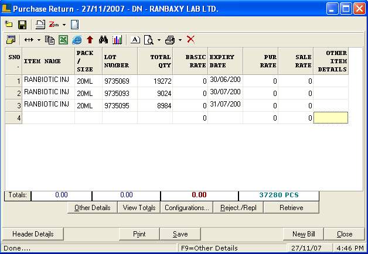This screenshot has width=368, height=254.
Task: Click the Other Details button
Action: tap(93, 208)
